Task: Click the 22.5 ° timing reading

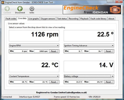Action: tap(89, 36)
